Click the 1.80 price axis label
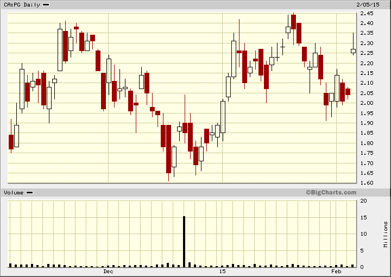 tap(367, 143)
